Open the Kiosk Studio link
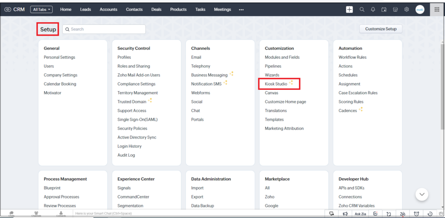 pyautogui.click(x=276, y=84)
